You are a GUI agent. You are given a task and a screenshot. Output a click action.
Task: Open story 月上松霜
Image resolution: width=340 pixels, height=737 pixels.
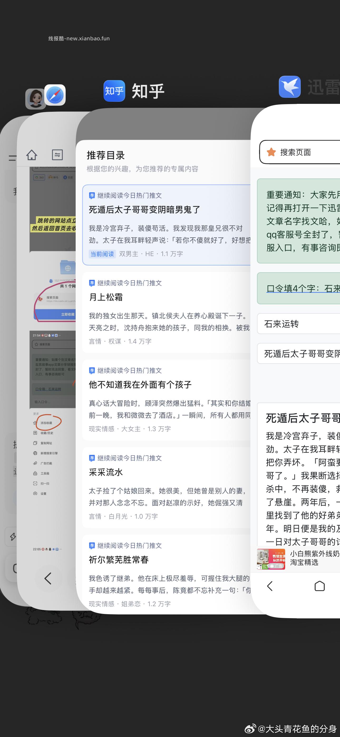(x=167, y=312)
